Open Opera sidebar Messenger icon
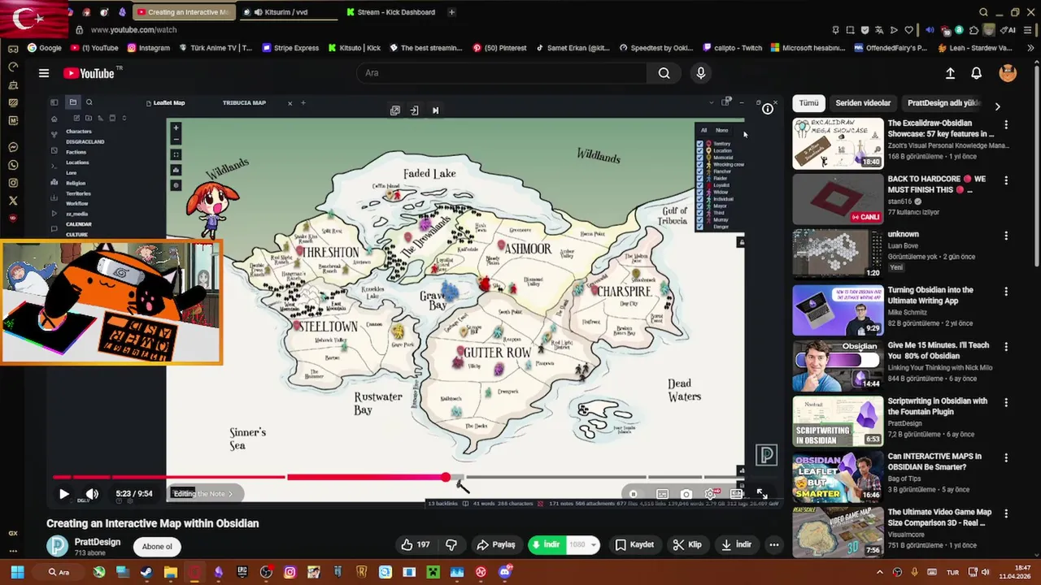 [13, 148]
